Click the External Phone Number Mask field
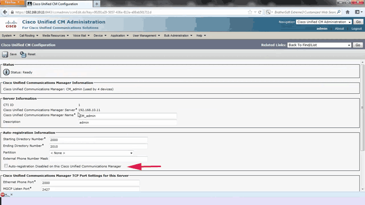 [98, 159]
